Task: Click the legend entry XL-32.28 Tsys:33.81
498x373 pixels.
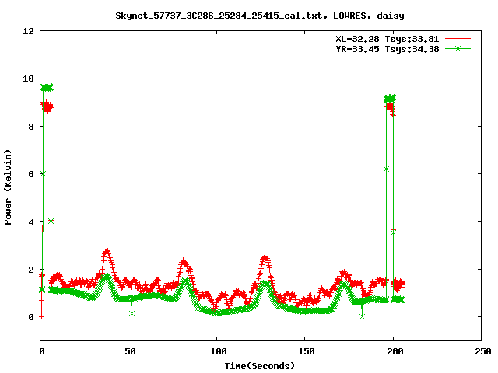Action: click(388, 39)
